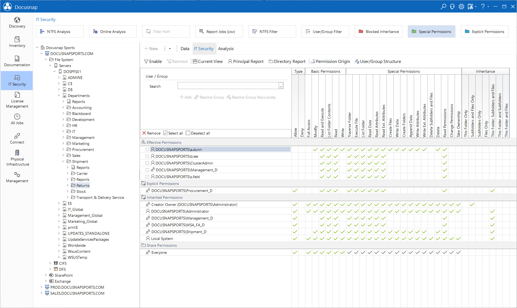
Task: Select Transport & Delivery Service folder
Action: tap(98, 197)
